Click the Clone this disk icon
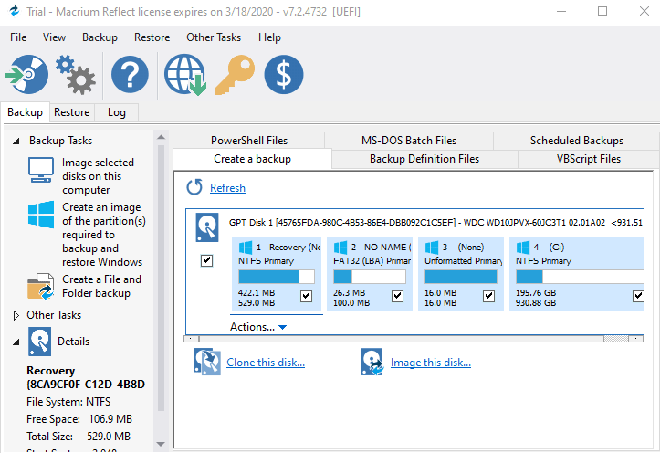 [x=206, y=362]
